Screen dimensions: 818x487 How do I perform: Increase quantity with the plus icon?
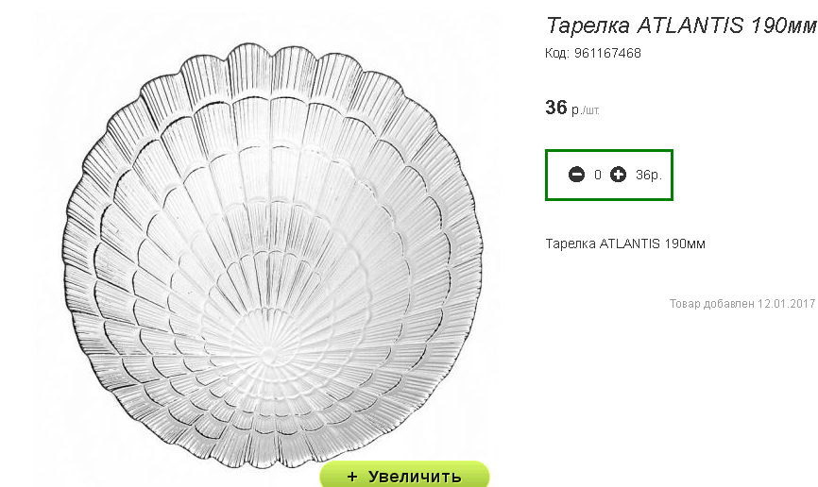point(618,175)
